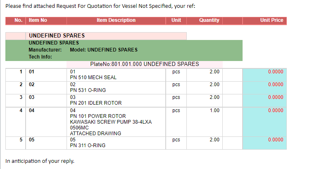Image resolution: width=312 pixels, height=169 pixels.
Task: Click the Quantity column header
Action: pos(209,20)
